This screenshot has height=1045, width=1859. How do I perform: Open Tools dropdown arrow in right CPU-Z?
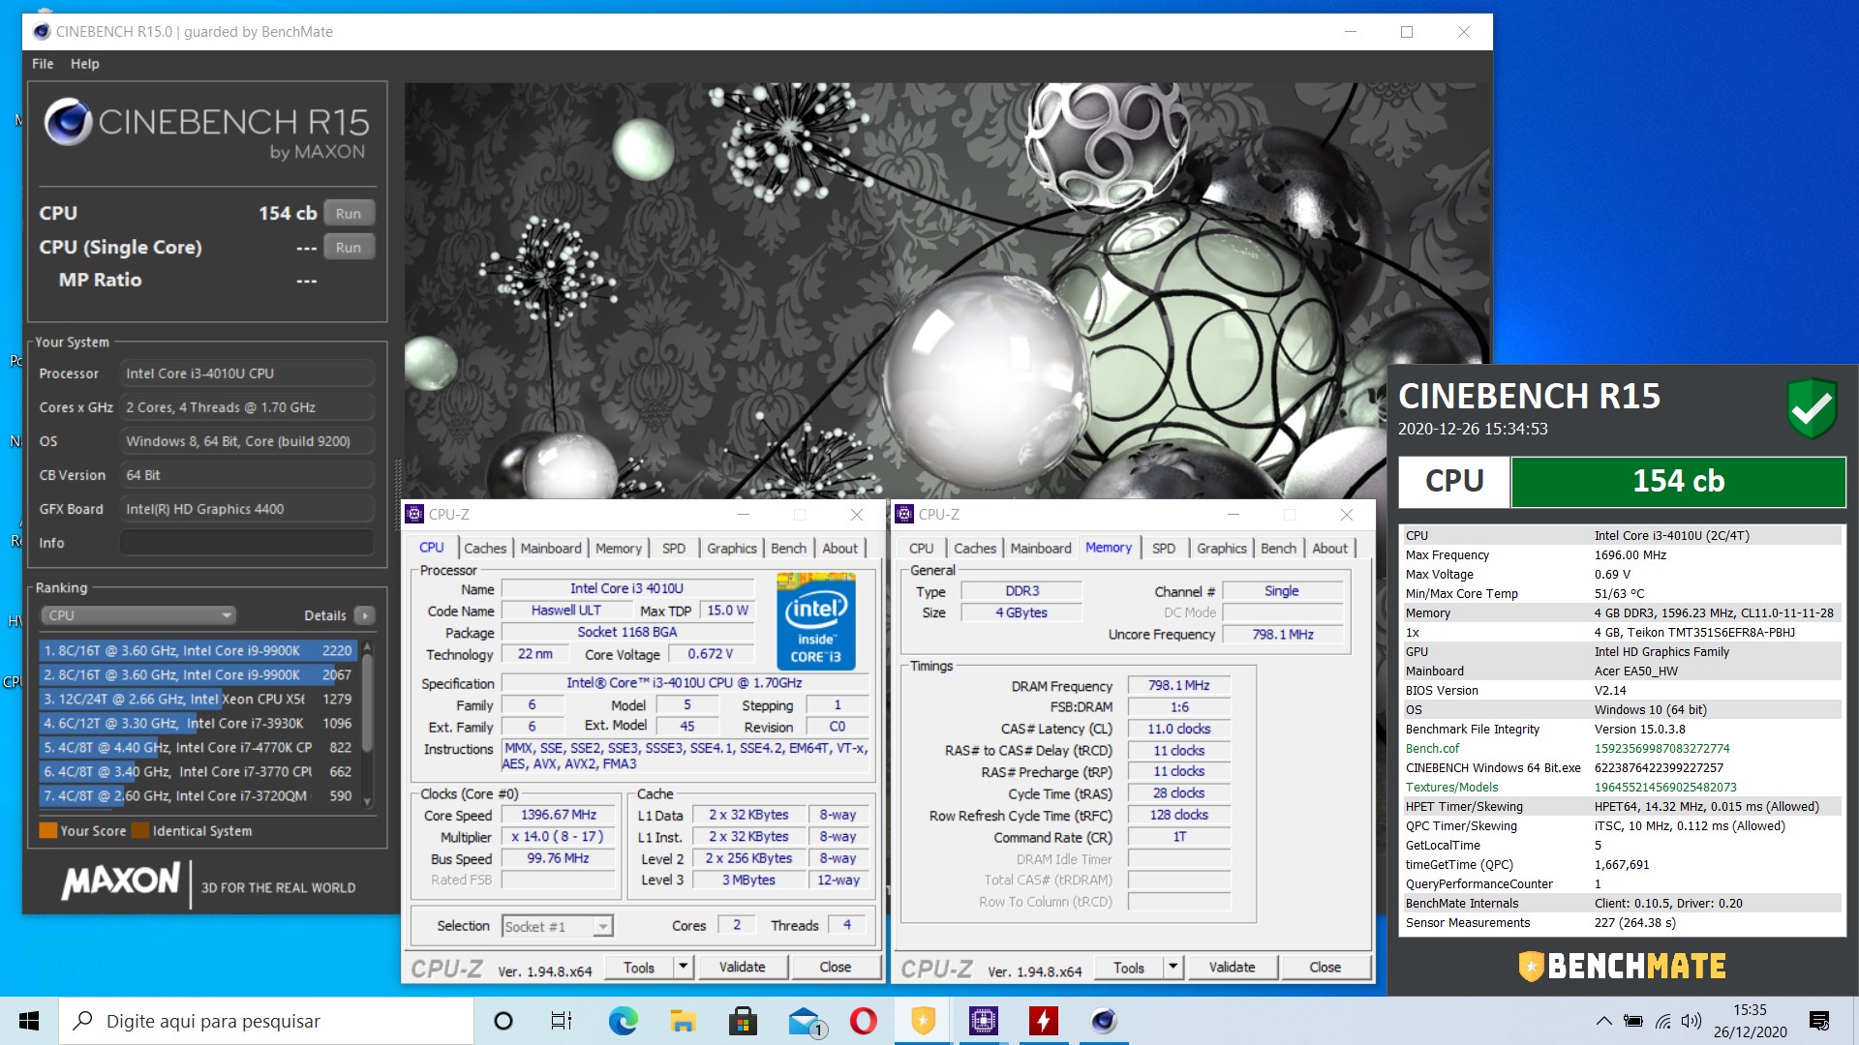(1173, 967)
